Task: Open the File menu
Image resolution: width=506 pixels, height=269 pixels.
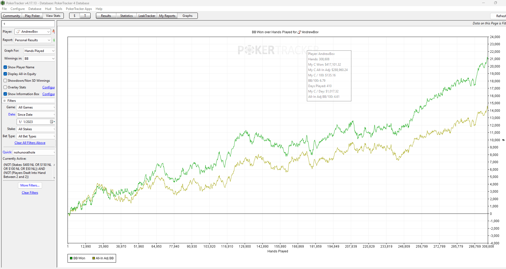Action: click(x=4, y=9)
